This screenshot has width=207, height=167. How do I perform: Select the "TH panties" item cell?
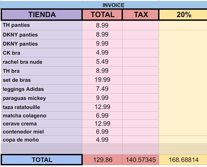pyautogui.click(x=42, y=25)
